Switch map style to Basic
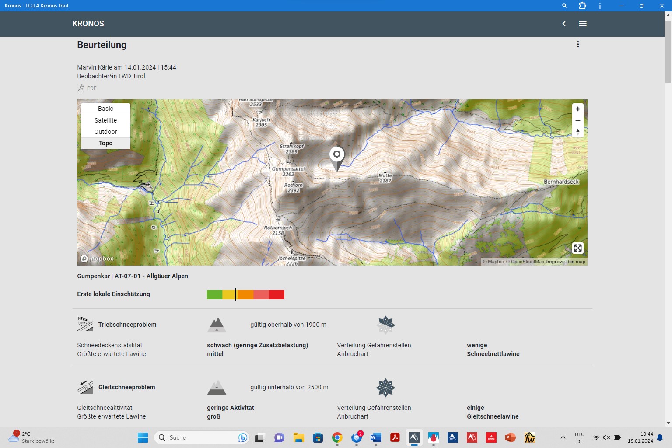 click(x=105, y=108)
